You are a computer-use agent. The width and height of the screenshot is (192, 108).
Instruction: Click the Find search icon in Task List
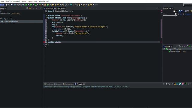(x=176, y=14)
